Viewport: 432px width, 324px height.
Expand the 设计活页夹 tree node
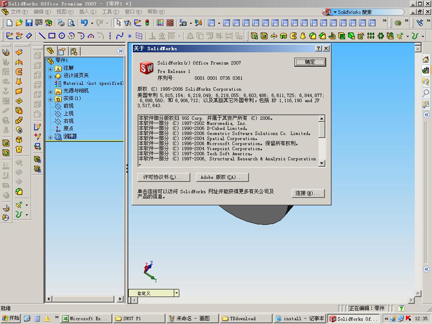click(x=51, y=77)
